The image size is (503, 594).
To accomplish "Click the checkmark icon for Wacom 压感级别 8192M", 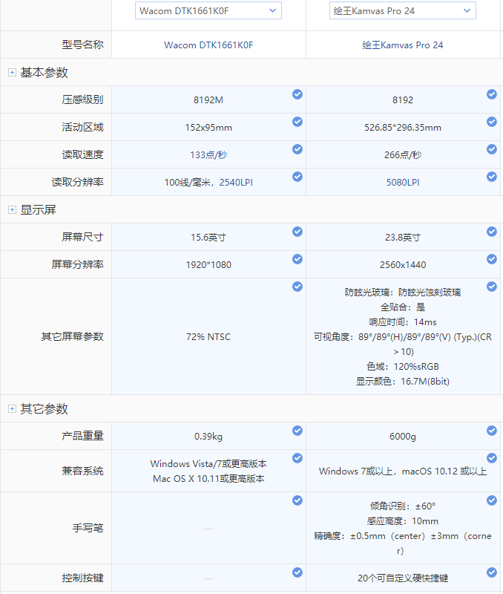I will coord(297,94).
